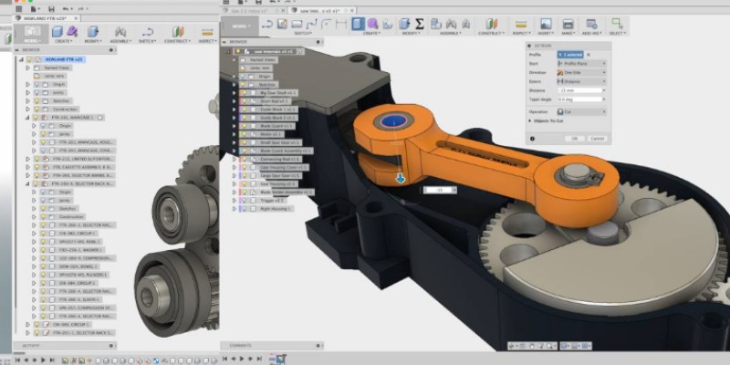730x365 pixels.
Task: Click the blue extrude distance arrow manipulator
Action: (x=401, y=178)
